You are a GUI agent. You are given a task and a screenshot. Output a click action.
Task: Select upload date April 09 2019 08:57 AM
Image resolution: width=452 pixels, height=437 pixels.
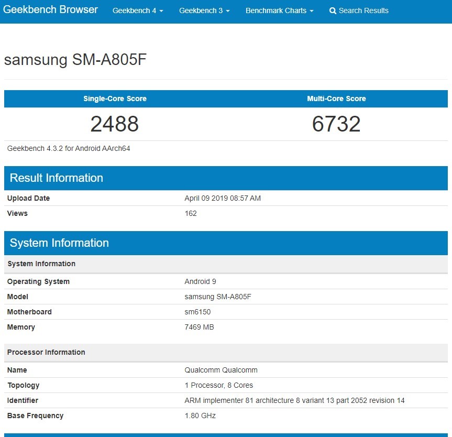click(223, 198)
